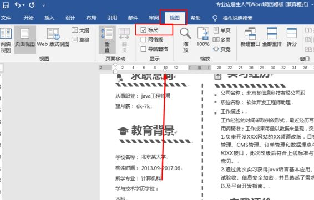Screen dimensions: 314x200
Task: Open the 缩放 zoom dialog
Action: click(x=185, y=39)
